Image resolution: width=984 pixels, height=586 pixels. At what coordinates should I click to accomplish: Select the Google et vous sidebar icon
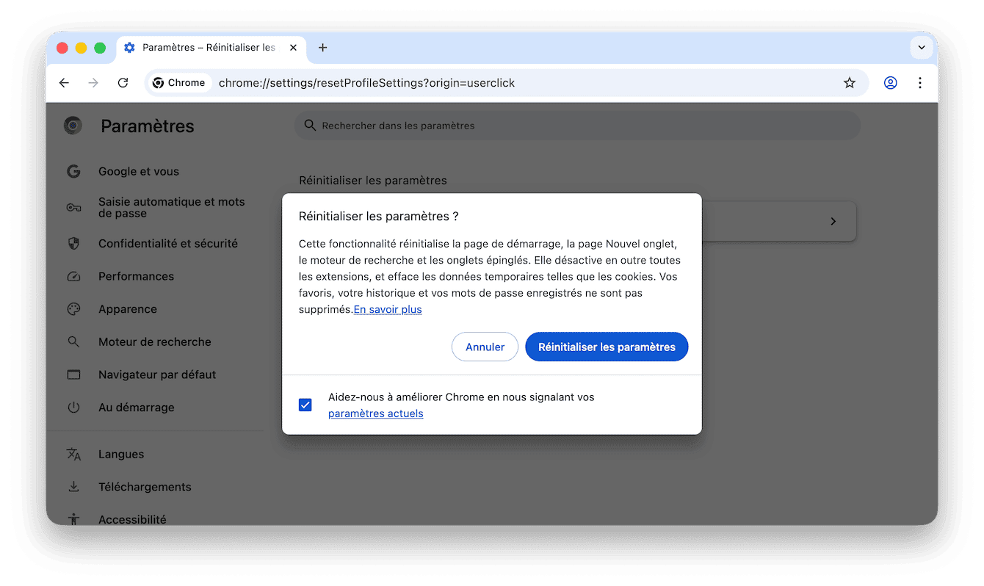click(x=73, y=171)
